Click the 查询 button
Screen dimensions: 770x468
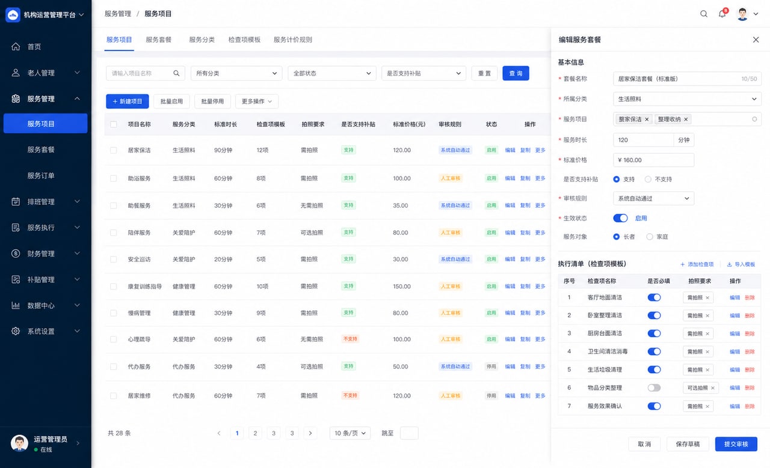click(516, 73)
